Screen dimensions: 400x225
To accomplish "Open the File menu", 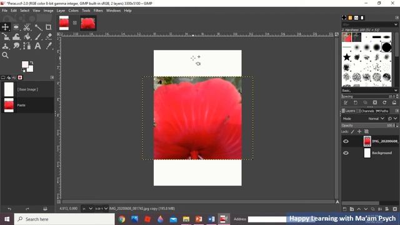I will pos(4,11).
